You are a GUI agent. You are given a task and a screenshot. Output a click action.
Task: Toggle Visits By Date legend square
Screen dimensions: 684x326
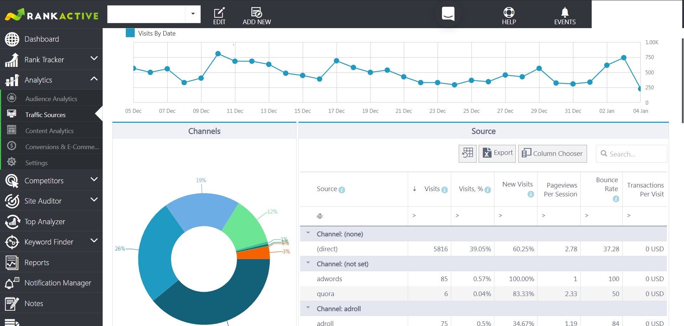point(130,33)
